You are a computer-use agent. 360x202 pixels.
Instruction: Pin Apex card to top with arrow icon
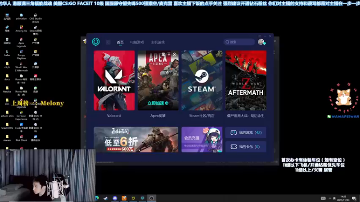(x=169, y=54)
